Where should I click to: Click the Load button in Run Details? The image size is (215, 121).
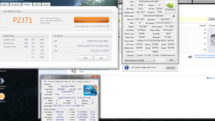click(x=85, y=58)
